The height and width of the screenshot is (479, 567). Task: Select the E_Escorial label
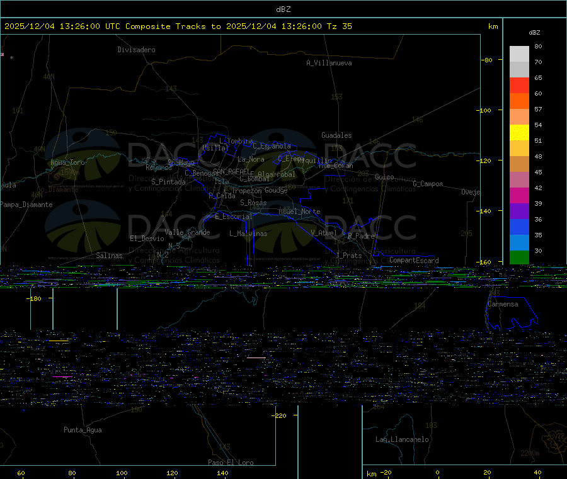[234, 217]
